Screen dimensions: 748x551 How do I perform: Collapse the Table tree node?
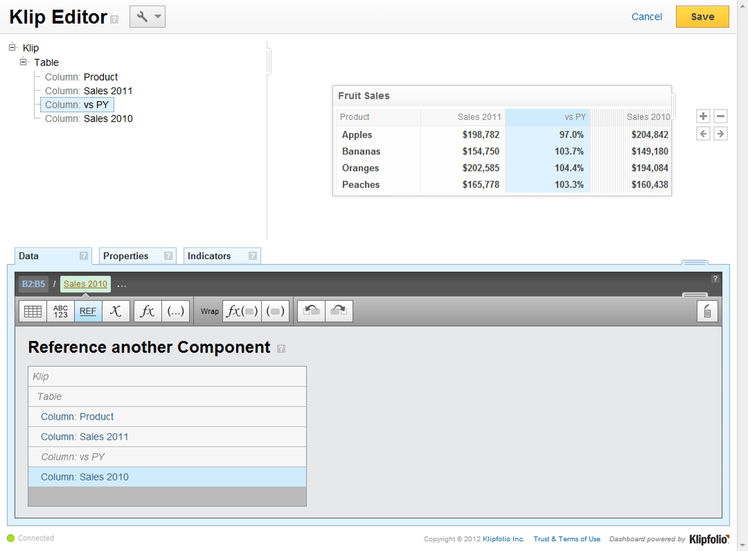coord(23,62)
